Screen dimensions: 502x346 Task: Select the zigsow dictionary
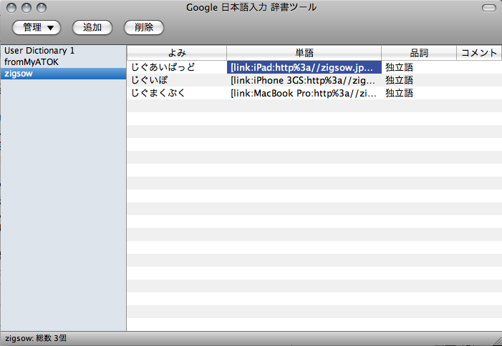[x=64, y=74]
